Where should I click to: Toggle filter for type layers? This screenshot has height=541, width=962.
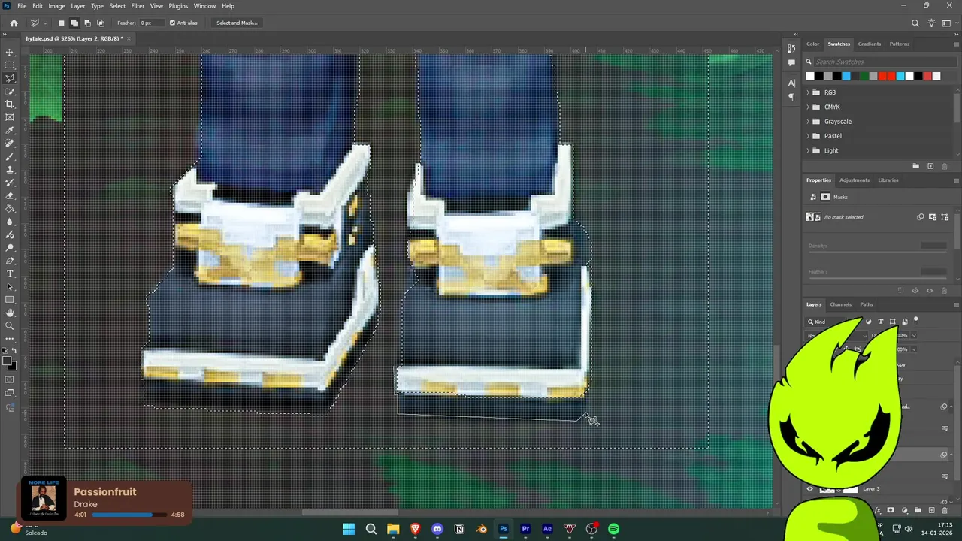[x=881, y=322]
